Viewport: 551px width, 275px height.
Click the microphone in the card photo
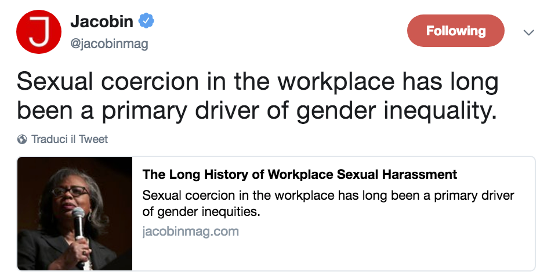click(78, 223)
